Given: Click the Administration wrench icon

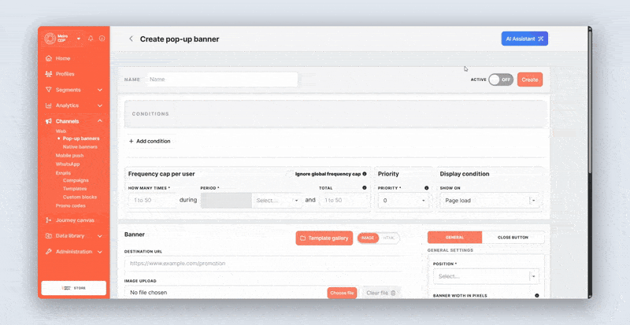Looking at the screenshot, I should click(x=49, y=252).
